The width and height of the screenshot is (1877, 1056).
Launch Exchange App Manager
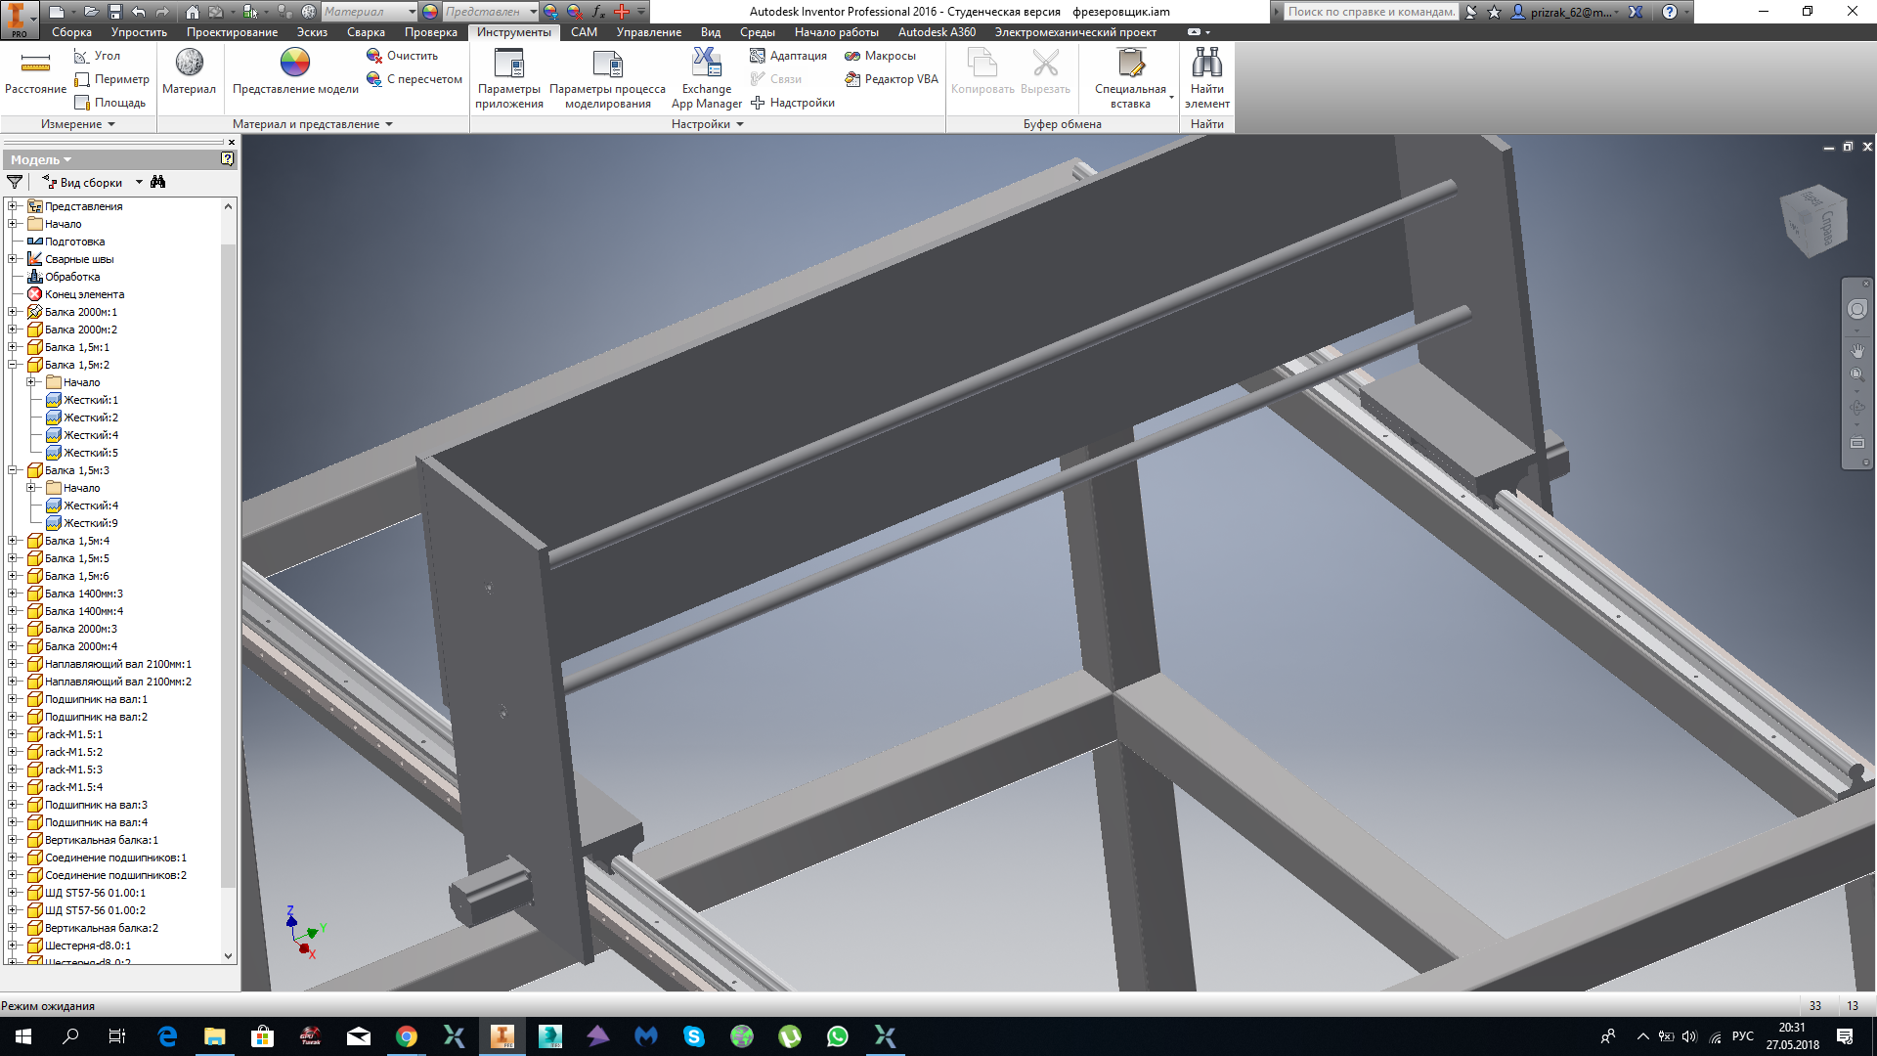tap(706, 78)
